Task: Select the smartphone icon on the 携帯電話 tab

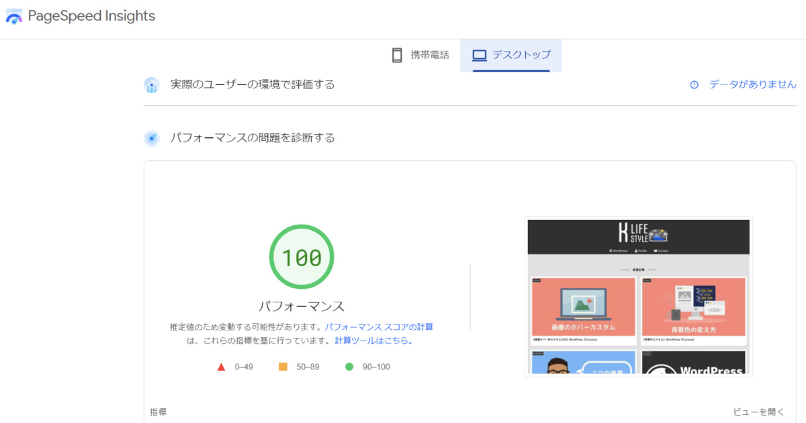Action: 396,55
